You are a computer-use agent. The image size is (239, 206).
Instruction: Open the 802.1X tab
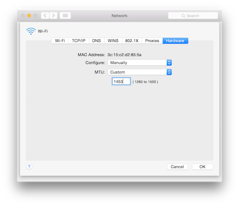(x=132, y=40)
